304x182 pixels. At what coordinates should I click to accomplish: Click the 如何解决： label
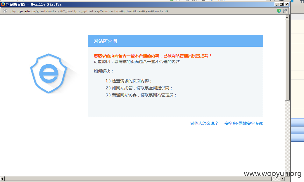click(103, 71)
